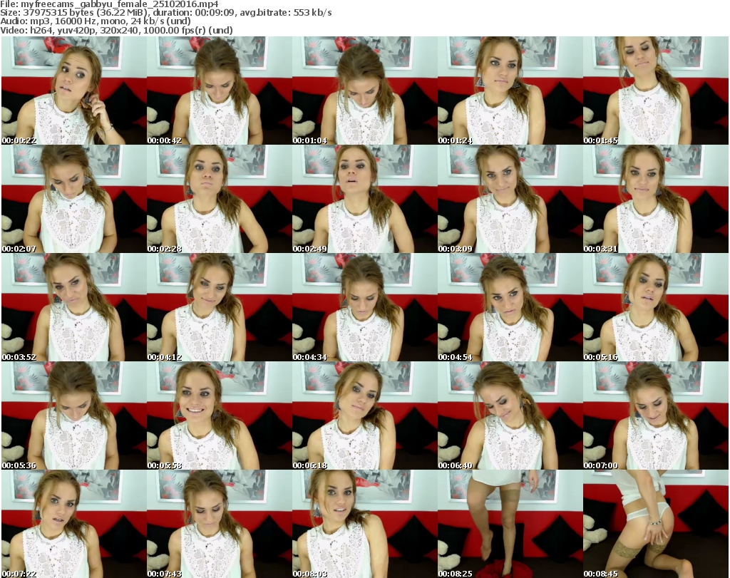Image resolution: width=730 pixels, height=578 pixels.
Task: Select the thumbnail timestamped 00:02:07
Action: pyautogui.click(x=74, y=199)
